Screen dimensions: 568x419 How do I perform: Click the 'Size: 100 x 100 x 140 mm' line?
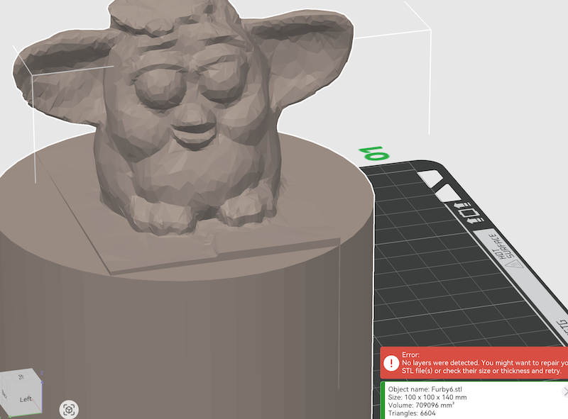(427, 397)
